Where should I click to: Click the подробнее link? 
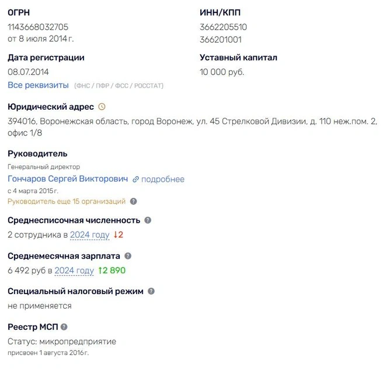(x=162, y=179)
